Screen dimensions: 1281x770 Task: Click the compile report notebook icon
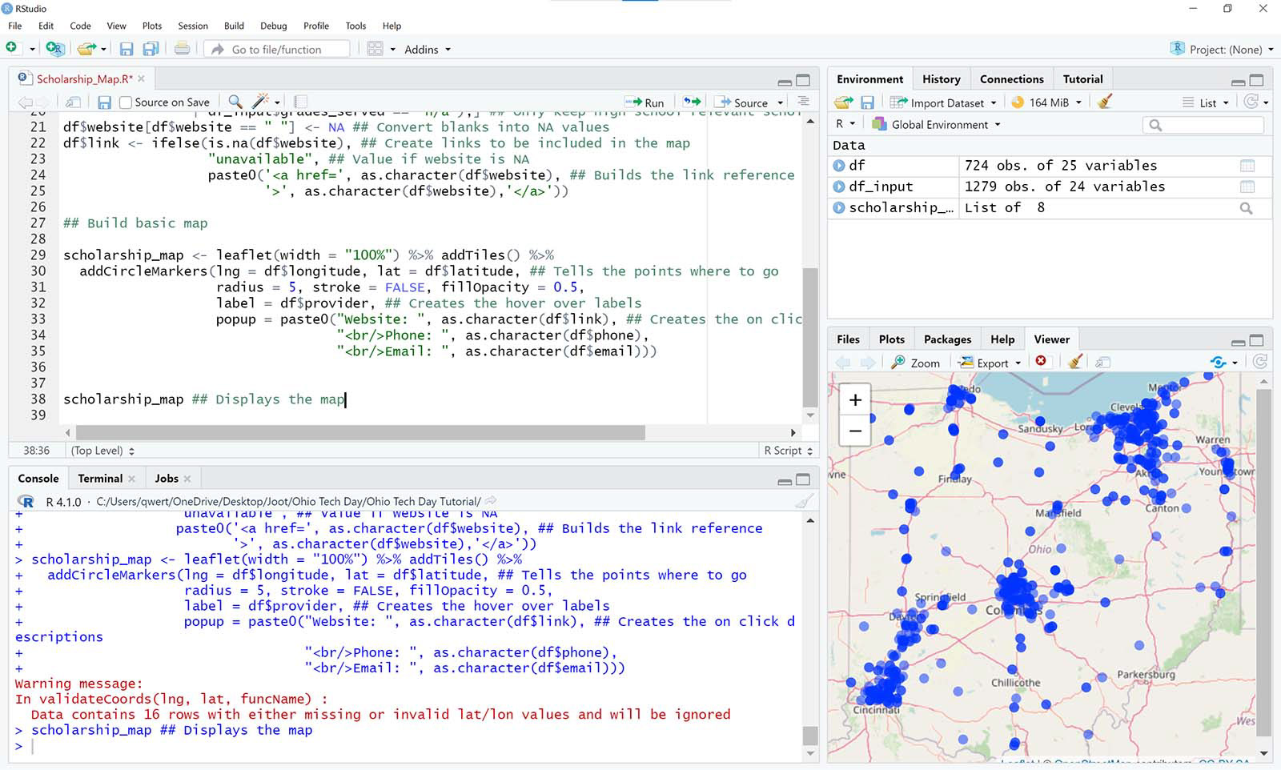point(300,102)
